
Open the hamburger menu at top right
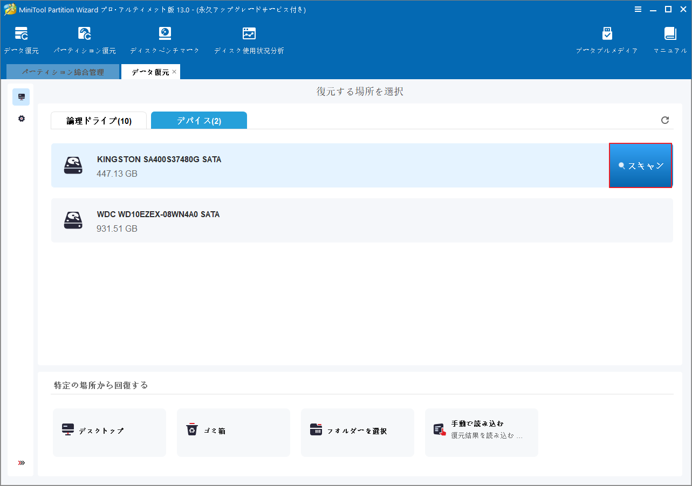(x=638, y=9)
